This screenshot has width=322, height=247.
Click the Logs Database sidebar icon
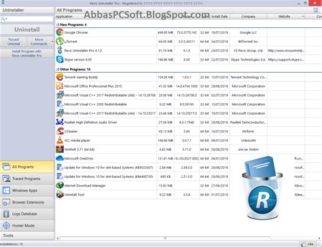tap(6, 214)
